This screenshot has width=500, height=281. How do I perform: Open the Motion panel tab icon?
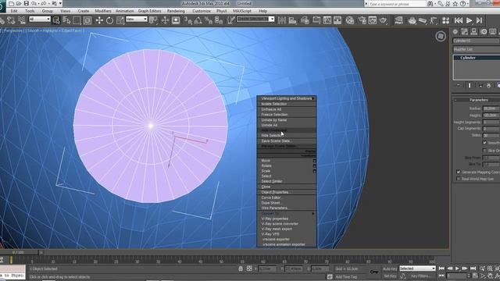(484, 31)
